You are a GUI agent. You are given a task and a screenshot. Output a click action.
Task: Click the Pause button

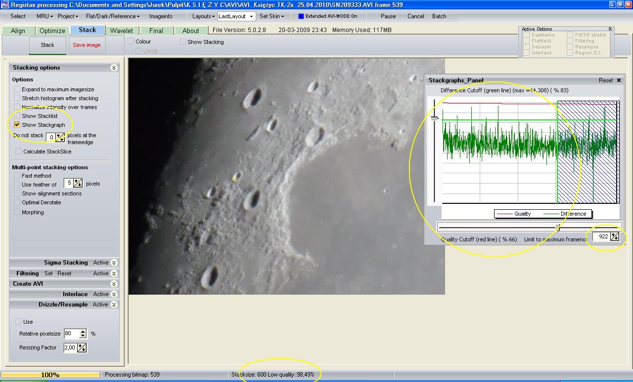click(x=388, y=16)
